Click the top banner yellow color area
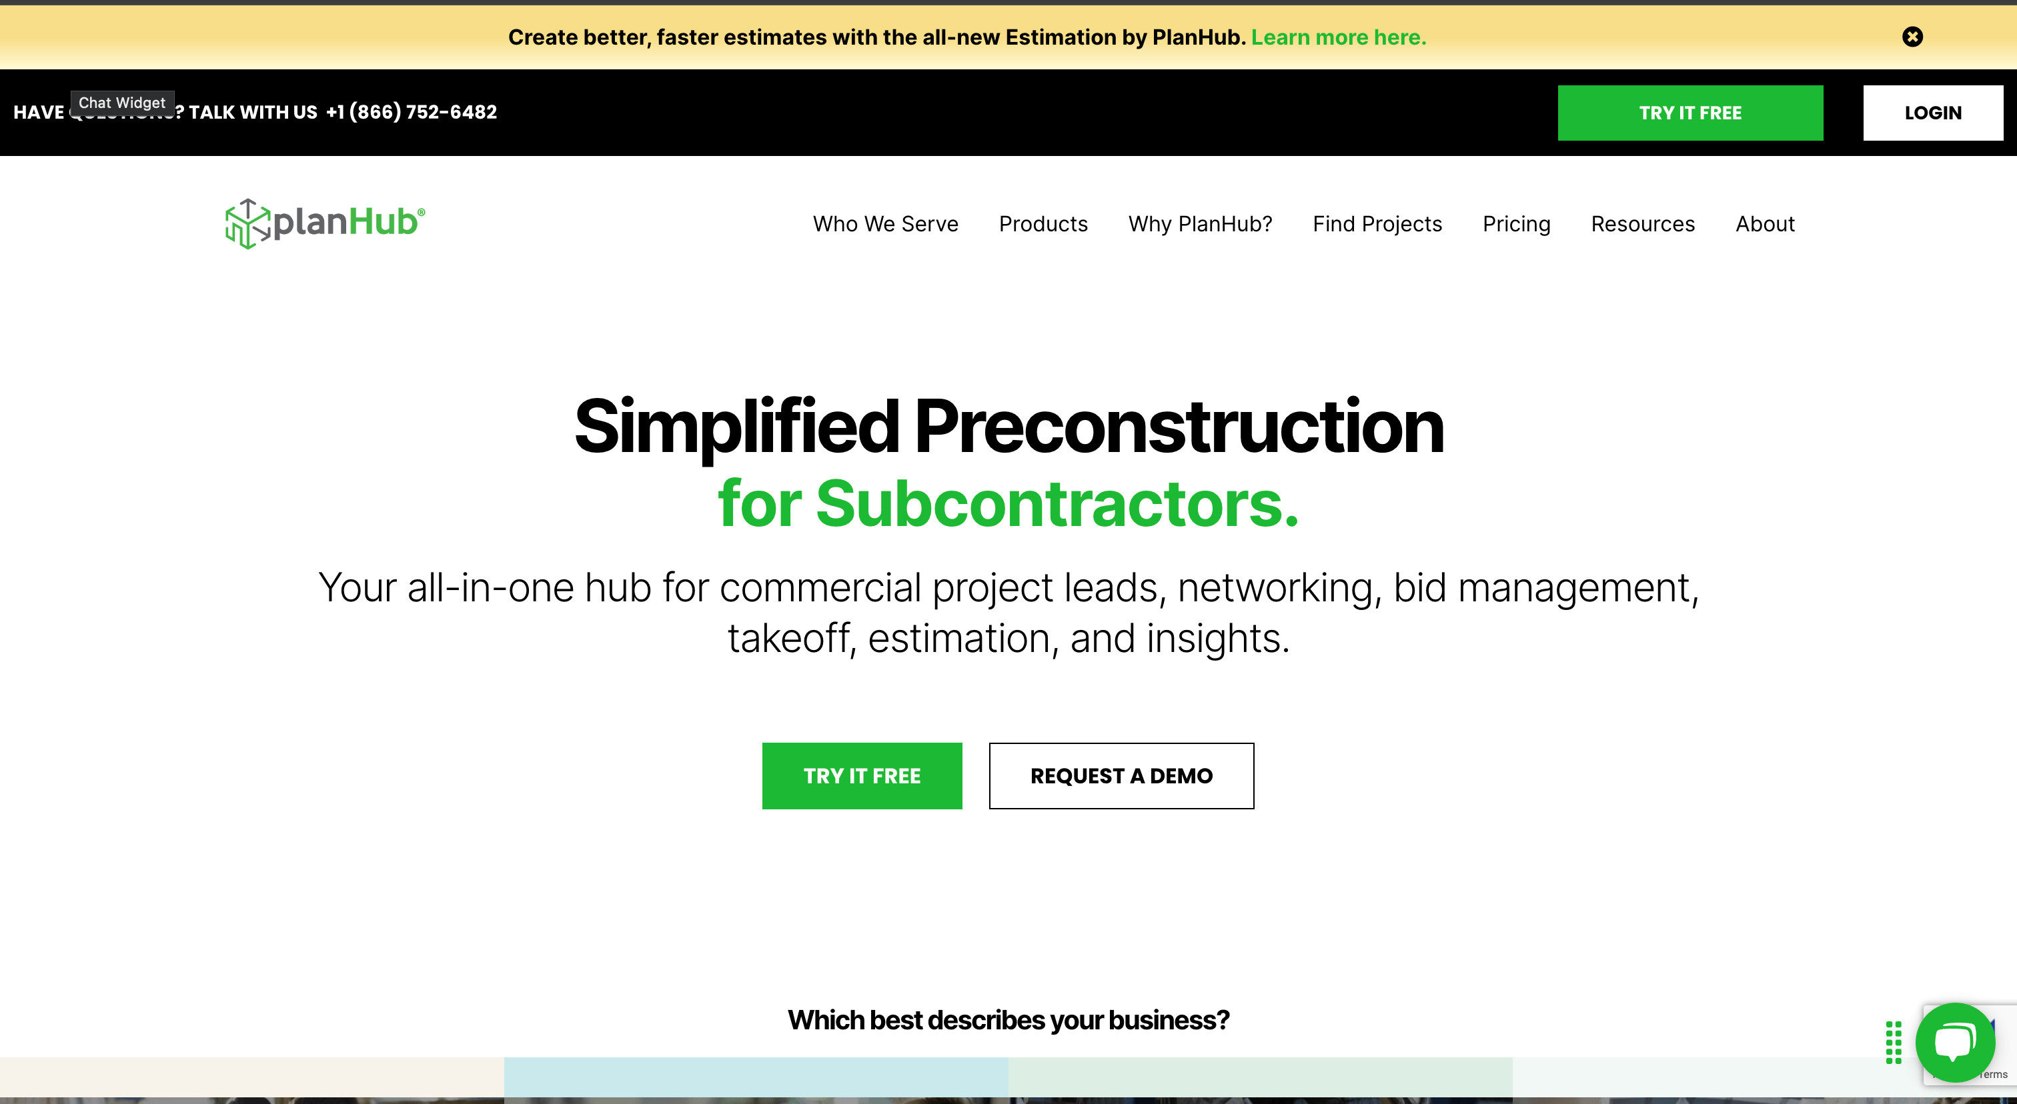Viewport: 2017px width, 1104px height. pyautogui.click(x=1008, y=37)
